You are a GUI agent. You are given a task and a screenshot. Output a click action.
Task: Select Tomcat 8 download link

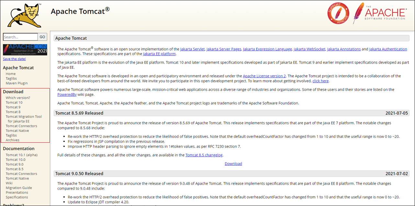pos(13,112)
